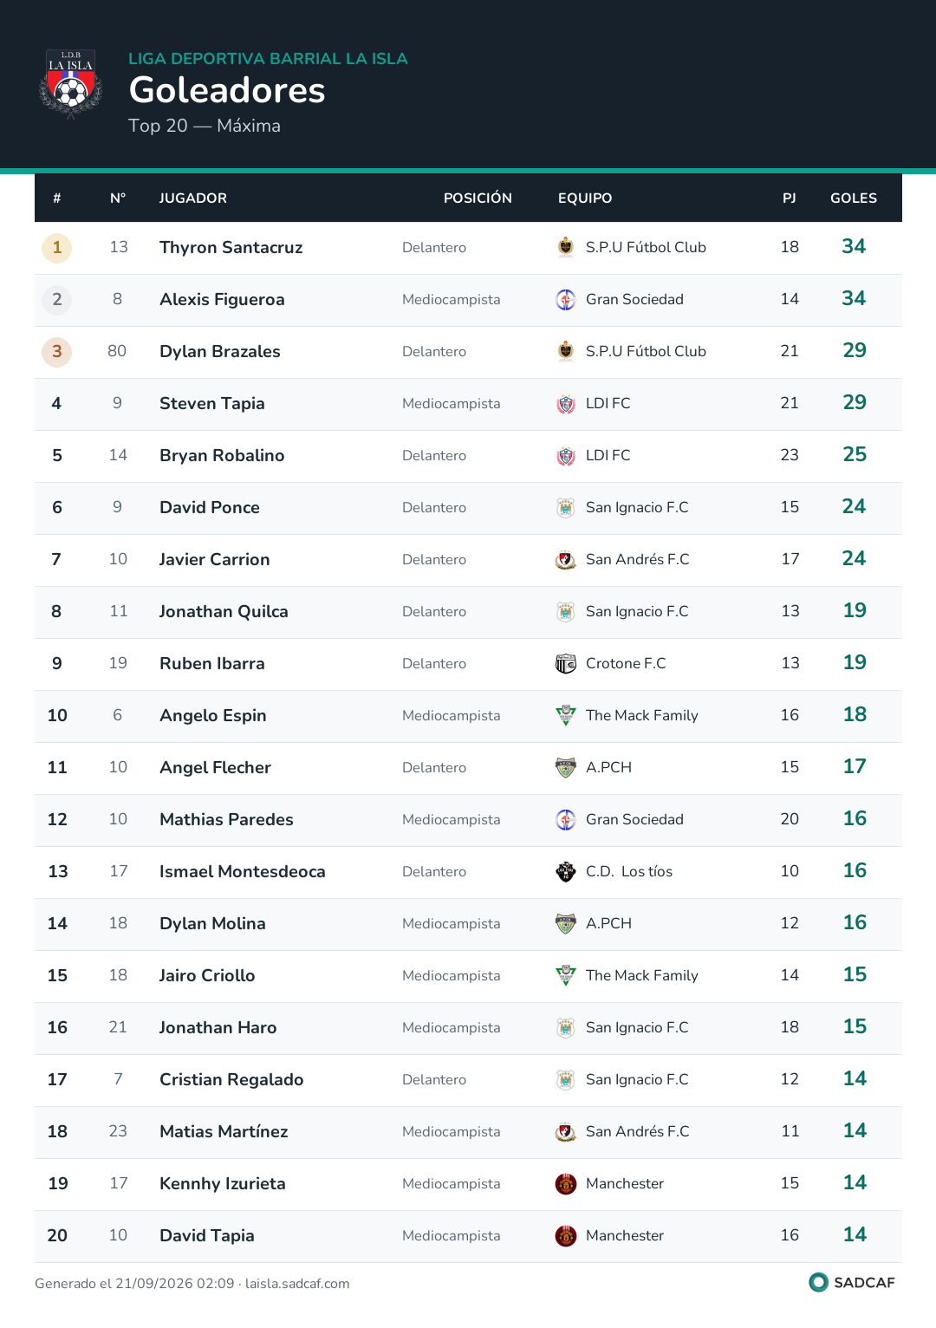The width and height of the screenshot is (936, 1328).
Task: Click the C.D. Los tíos crest icon
Action: tap(566, 871)
